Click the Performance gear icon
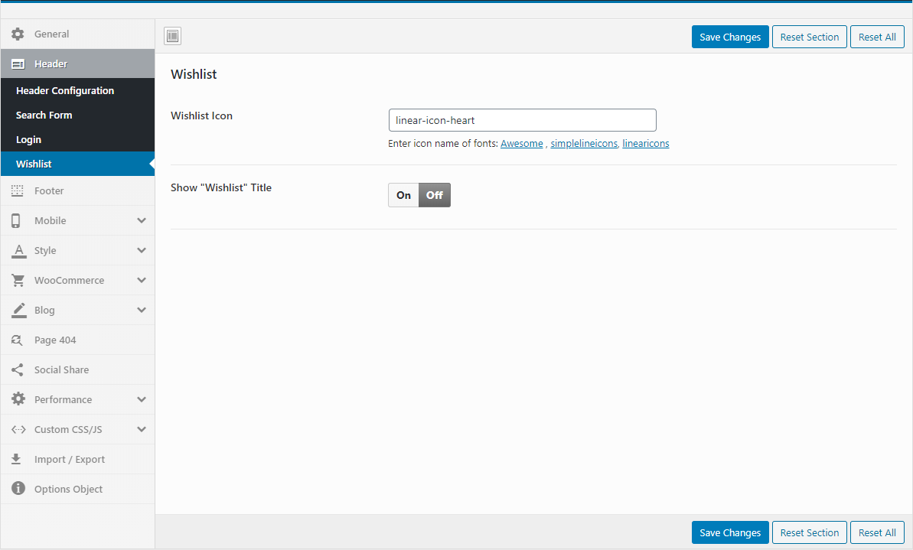This screenshot has width=913, height=550. click(18, 399)
